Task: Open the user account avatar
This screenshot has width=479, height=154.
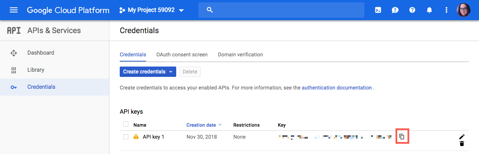Action: point(464,10)
